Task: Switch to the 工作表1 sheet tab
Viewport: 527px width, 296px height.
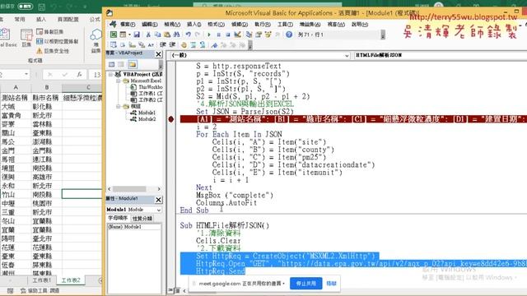Action: click(42, 280)
